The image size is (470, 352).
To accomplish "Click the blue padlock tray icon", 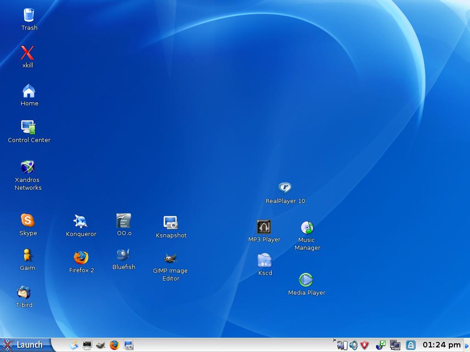I will coord(410,345).
